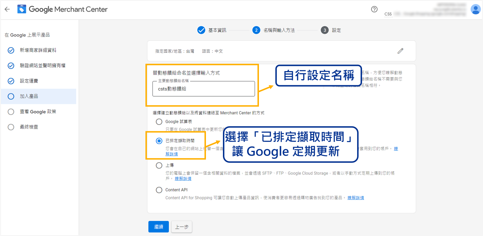Click the checkmark icon beside 設定運費
Viewport: 483px width, 236px height.
pos(11,81)
